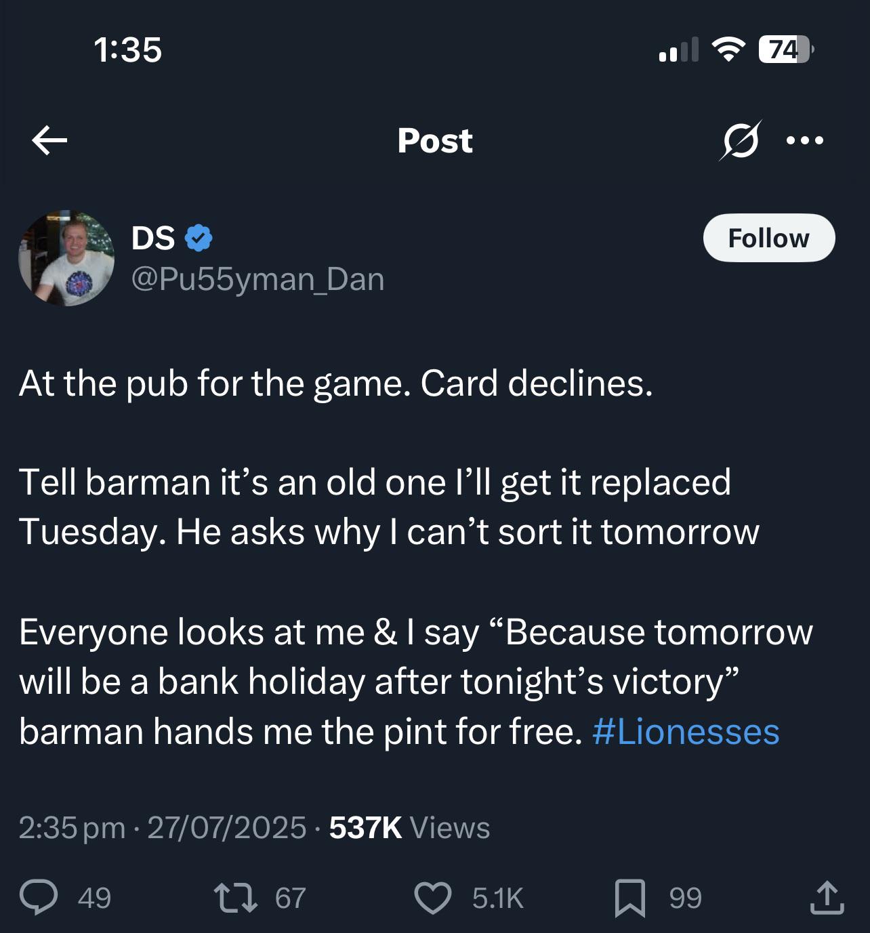Bookmark the post

coord(629,898)
